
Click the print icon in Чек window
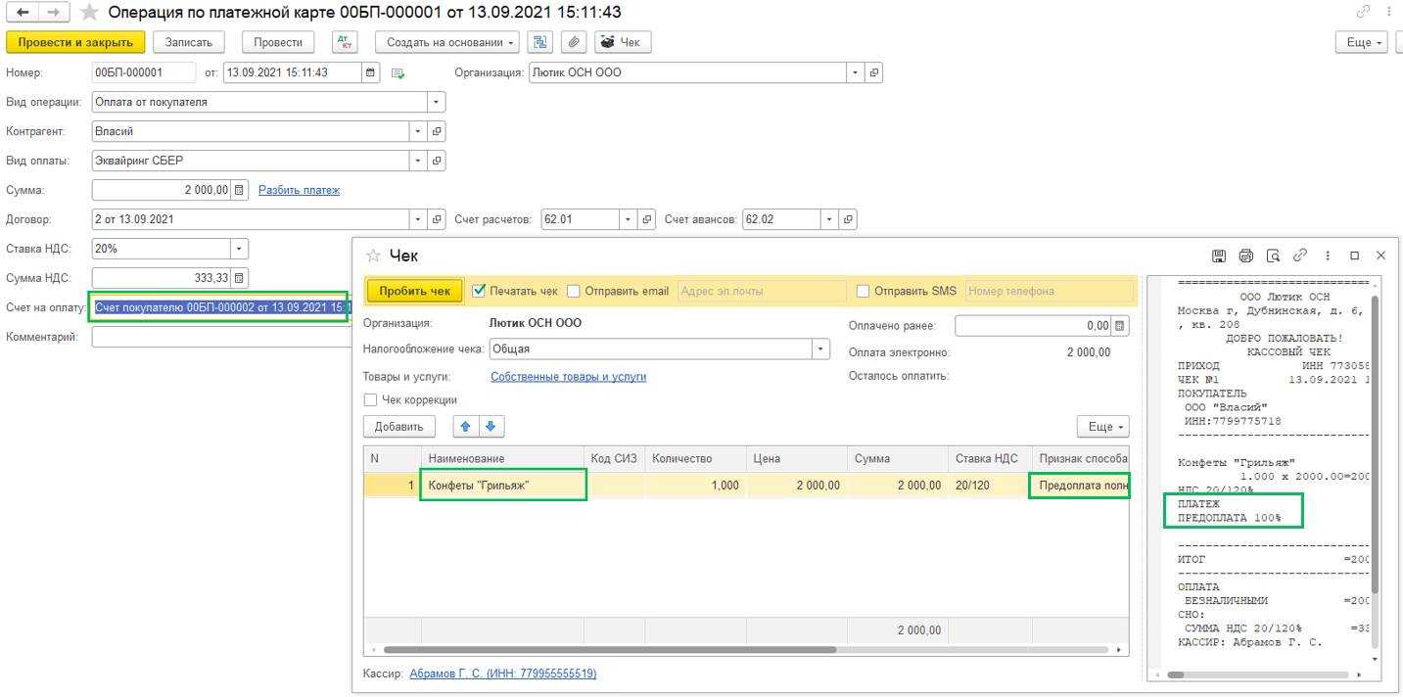coord(1245,256)
